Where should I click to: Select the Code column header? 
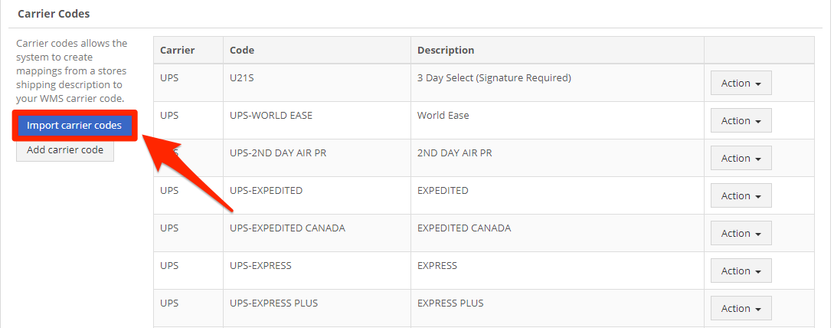click(x=317, y=50)
